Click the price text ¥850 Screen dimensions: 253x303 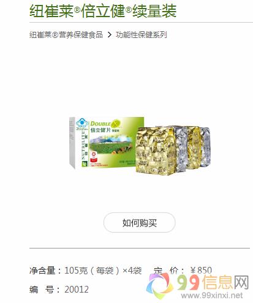point(201,271)
